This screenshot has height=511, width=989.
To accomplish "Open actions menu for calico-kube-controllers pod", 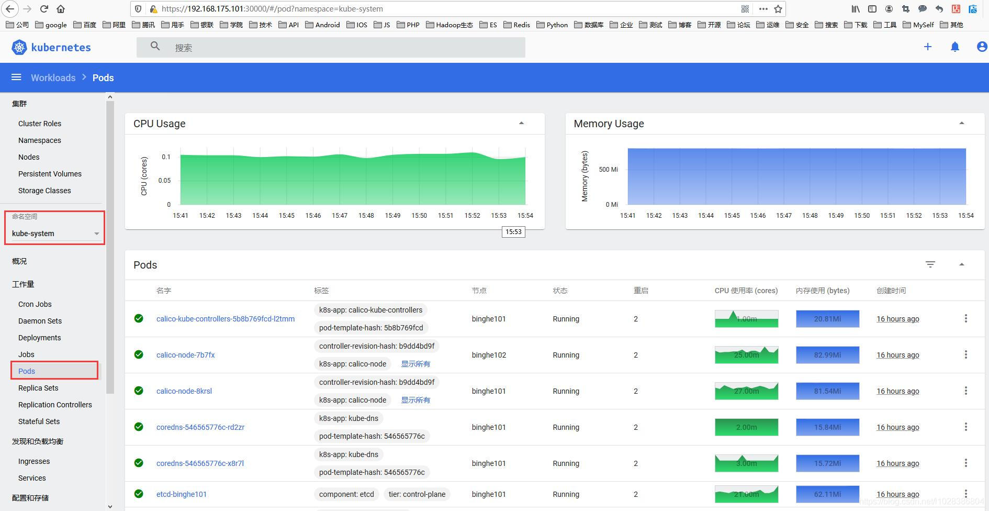I will 966,318.
